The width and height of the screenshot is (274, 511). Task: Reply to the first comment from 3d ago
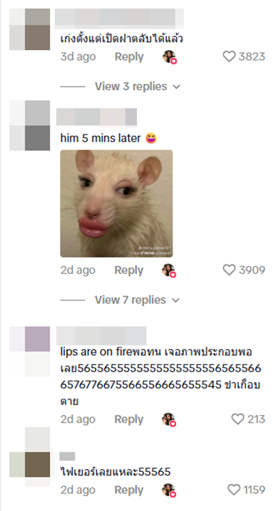pos(129,57)
